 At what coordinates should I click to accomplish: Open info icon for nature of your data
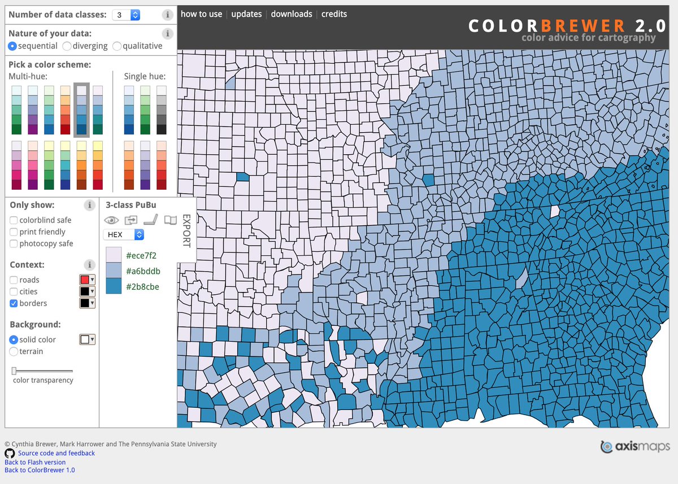pyautogui.click(x=167, y=33)
